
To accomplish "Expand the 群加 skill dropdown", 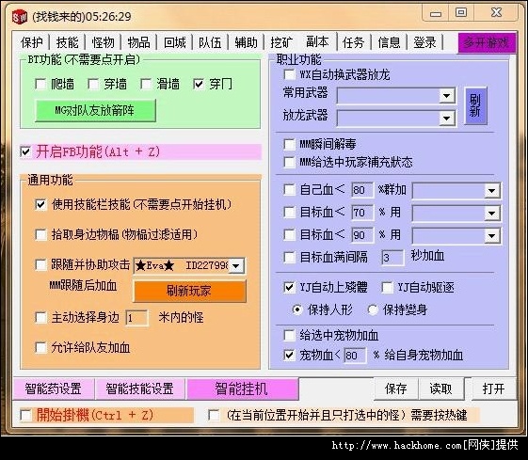I will [x=491, y=191].
